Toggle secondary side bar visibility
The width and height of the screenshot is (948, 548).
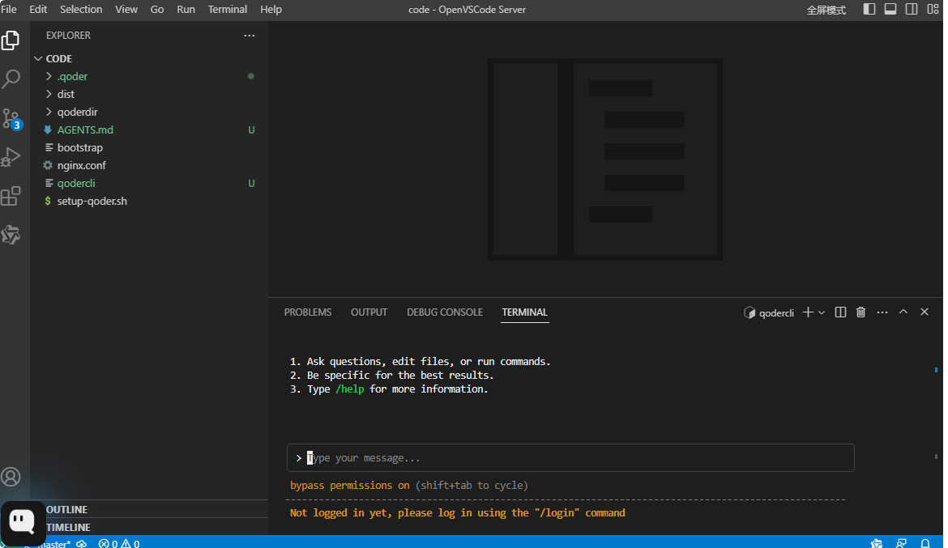pos(912,10)
